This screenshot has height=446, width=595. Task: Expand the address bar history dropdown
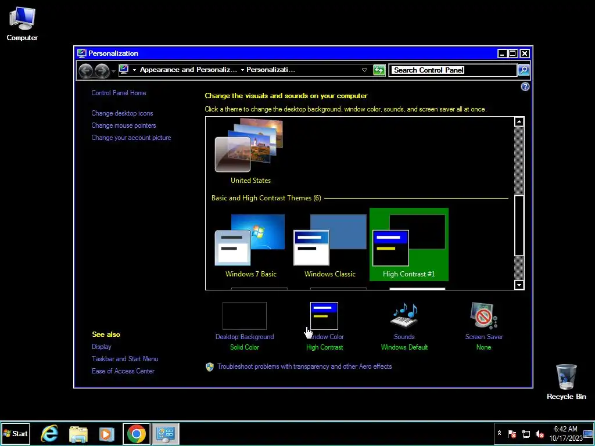tap(364, 70)
